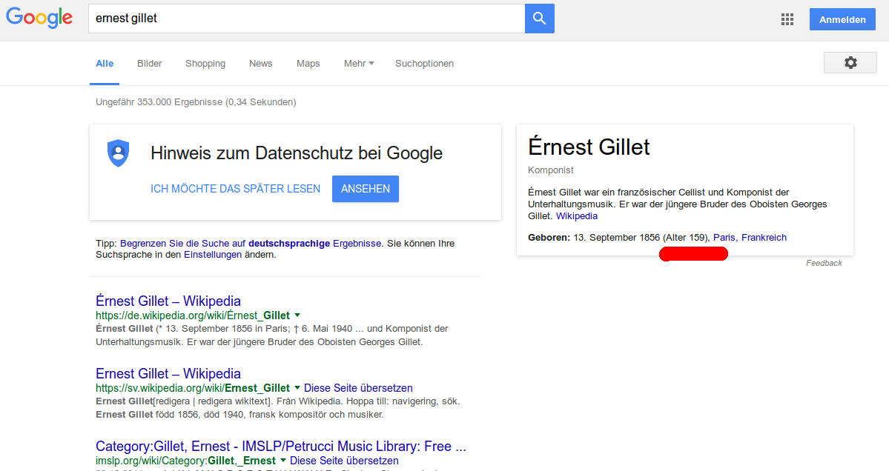Open the Einstellungen link
889x471 pixels.
[213, 255]
